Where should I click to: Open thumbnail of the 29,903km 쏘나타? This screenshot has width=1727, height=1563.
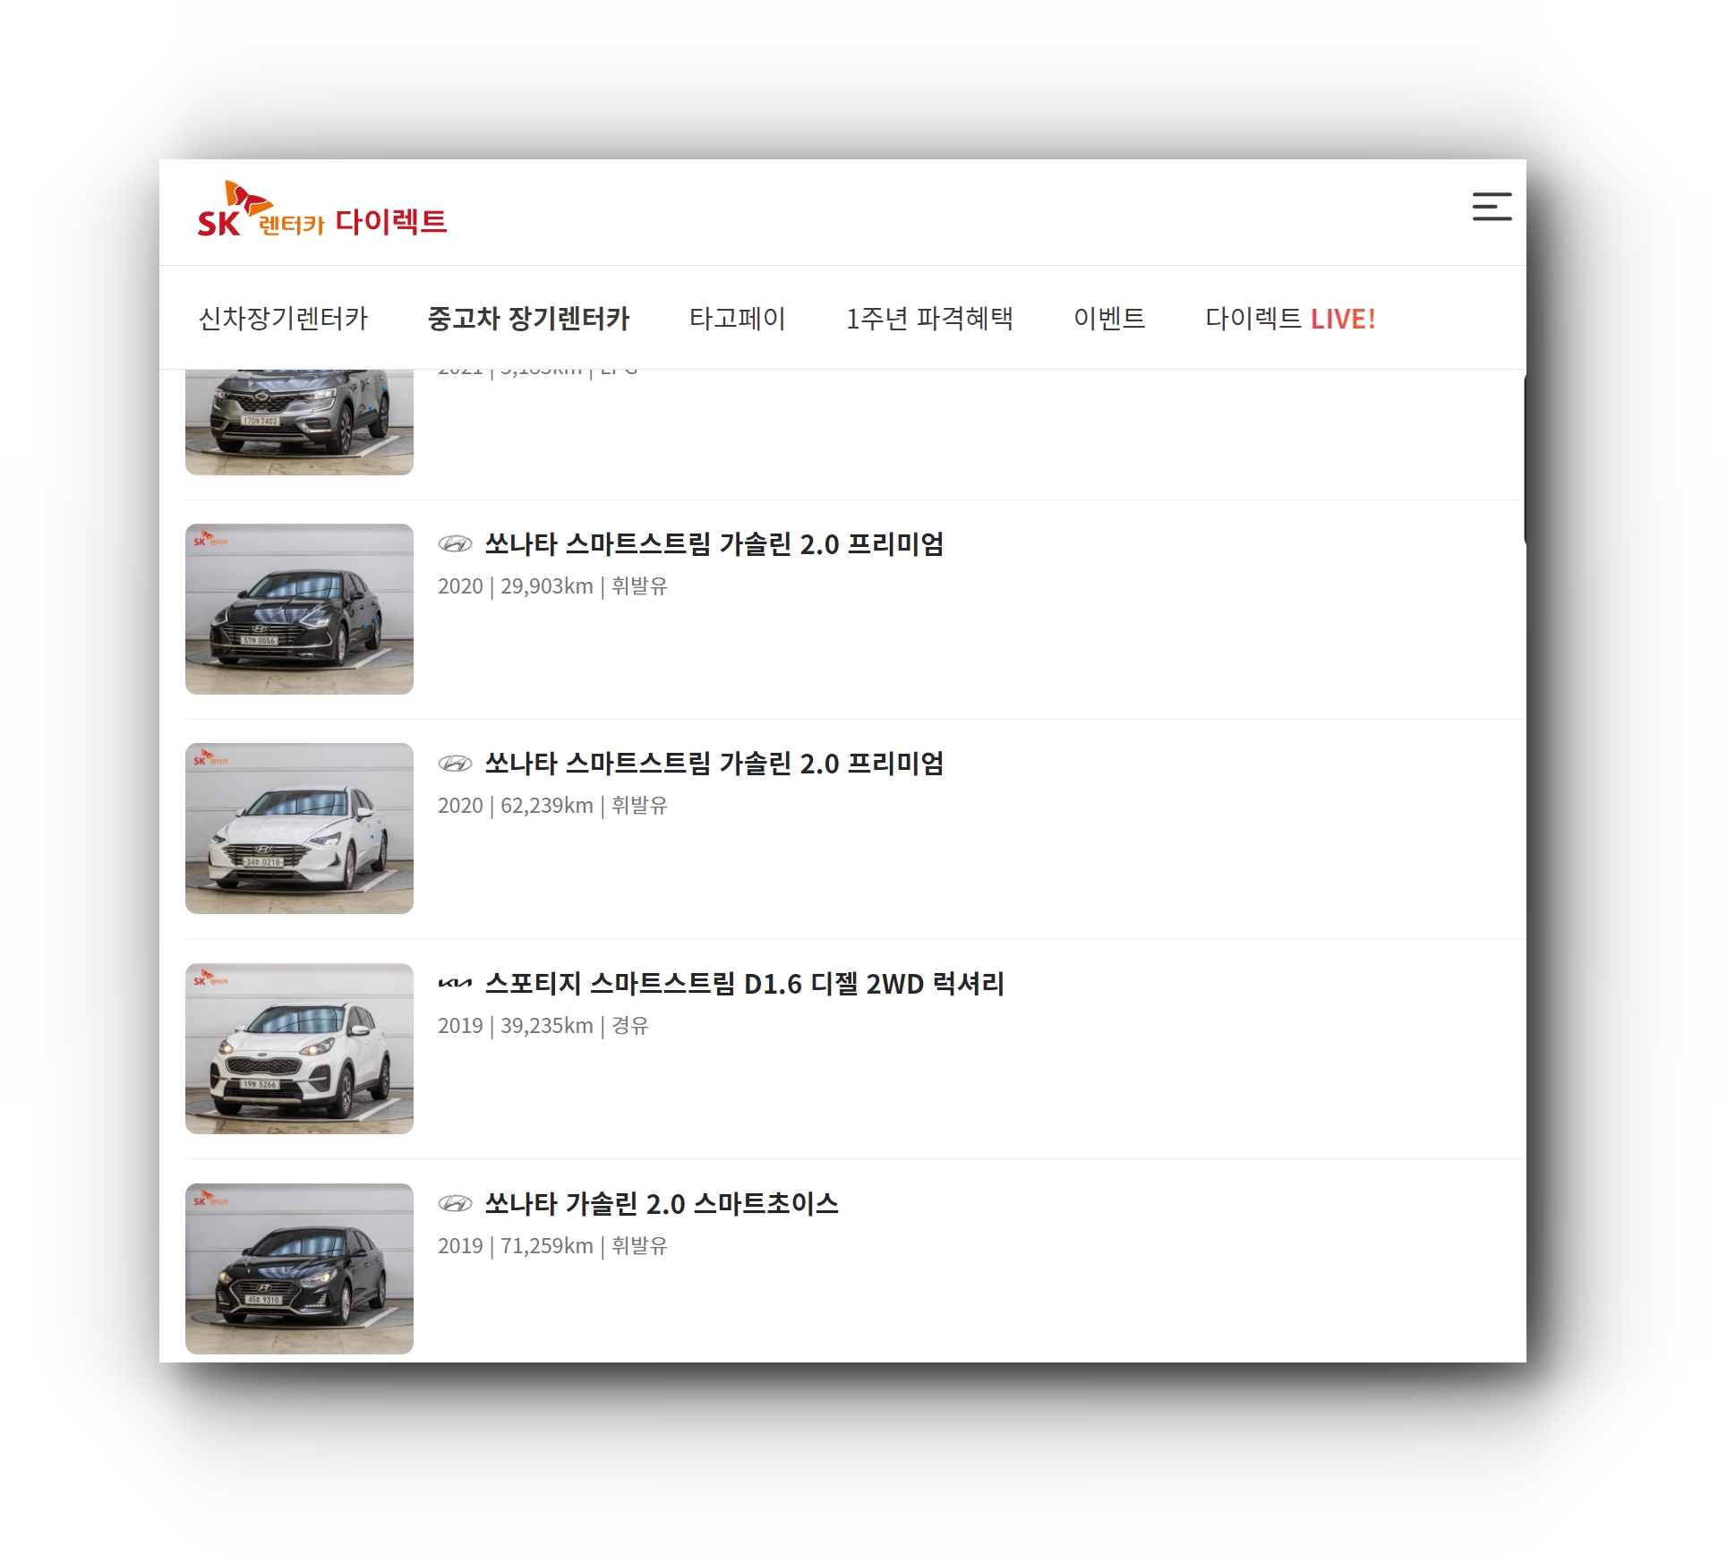tap(299, 609)
